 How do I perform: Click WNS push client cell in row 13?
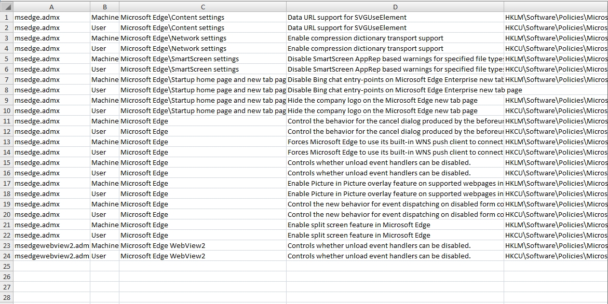[x=395, y=142]
